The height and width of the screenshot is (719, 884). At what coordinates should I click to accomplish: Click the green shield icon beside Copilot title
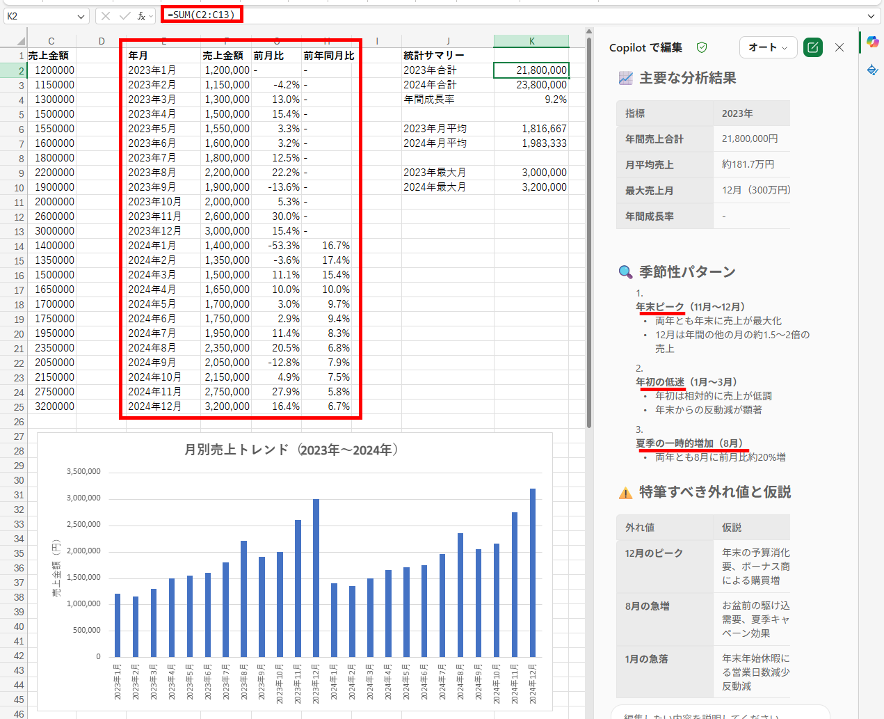tap(702, 47)
